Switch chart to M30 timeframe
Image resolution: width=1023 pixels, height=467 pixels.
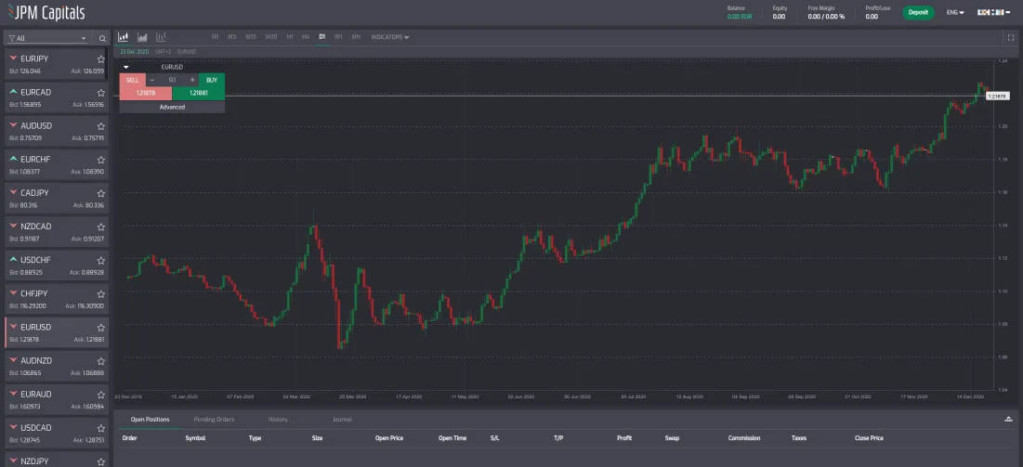coord(270,37)
